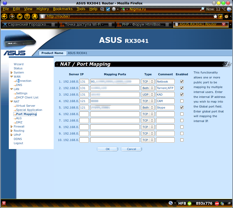Check the Enabled box on row 6
233x208 pixels.
[x=182, y=114]
